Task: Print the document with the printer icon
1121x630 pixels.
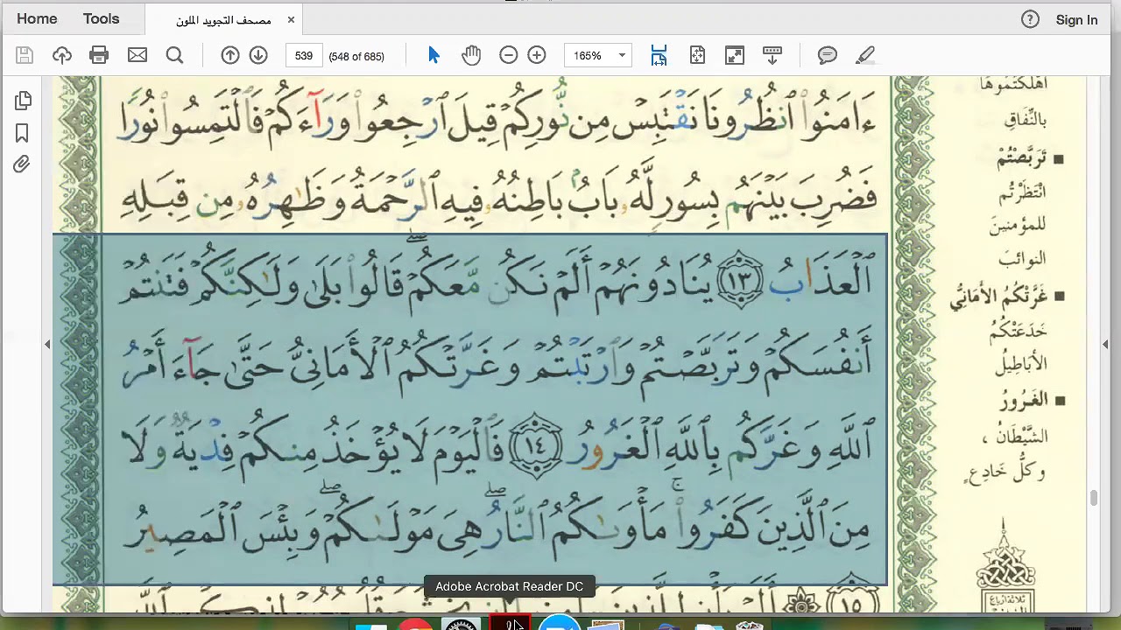Action: (99, 56)
